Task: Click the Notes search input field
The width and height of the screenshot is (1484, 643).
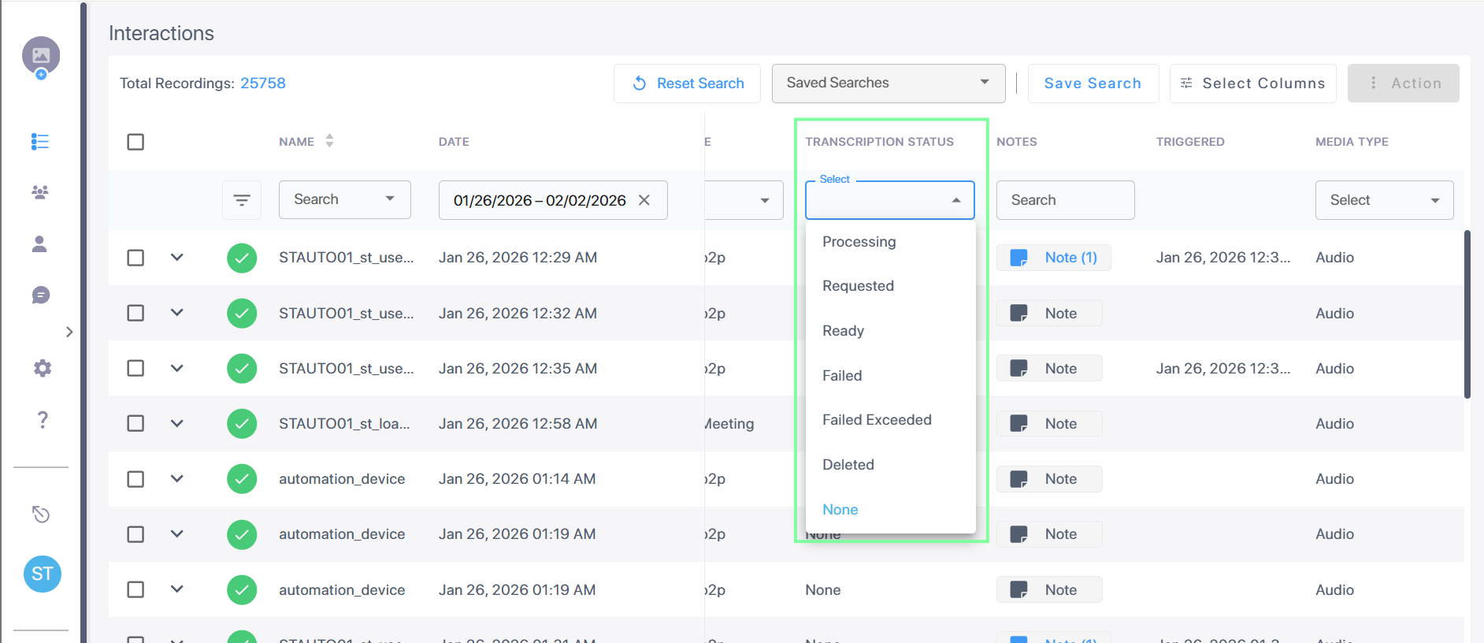Action: pyautogui.click(x=1064, y=200)
